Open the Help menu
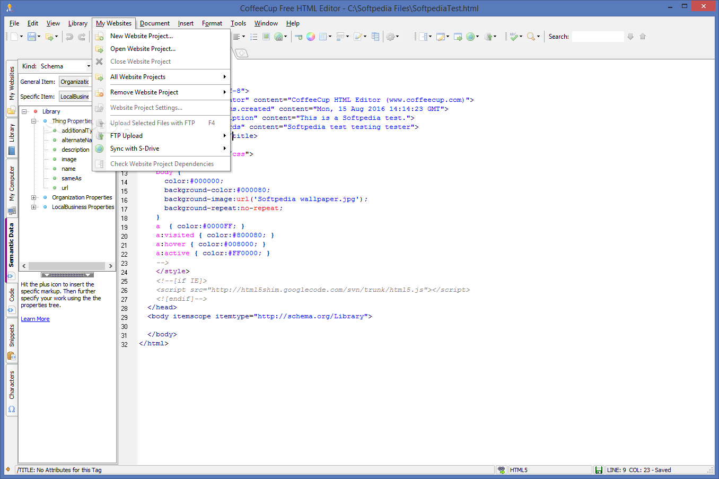 293,23
